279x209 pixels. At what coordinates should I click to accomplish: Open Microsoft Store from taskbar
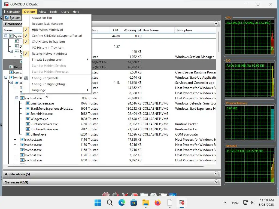click(x=134, y=202)
